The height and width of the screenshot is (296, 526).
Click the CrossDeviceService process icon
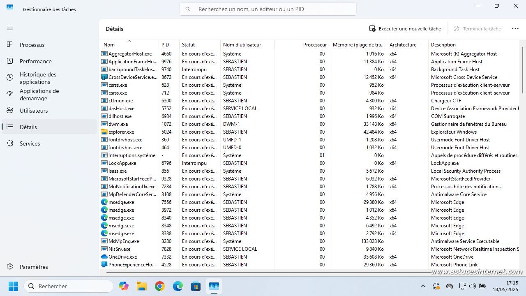click(104, 77)
